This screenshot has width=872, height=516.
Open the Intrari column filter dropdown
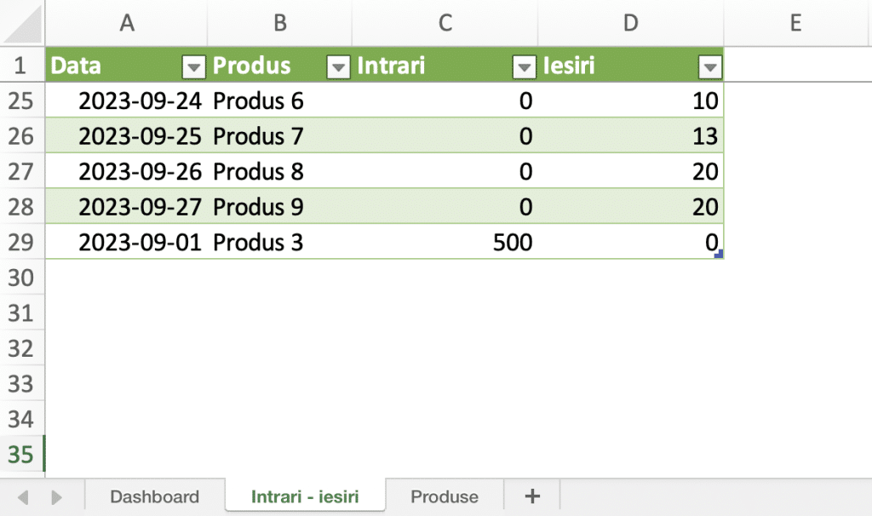pyautogui.click(x=524, y=67)
